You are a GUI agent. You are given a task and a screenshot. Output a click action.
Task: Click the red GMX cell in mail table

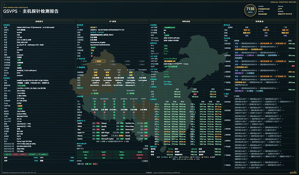coord(104,155)
